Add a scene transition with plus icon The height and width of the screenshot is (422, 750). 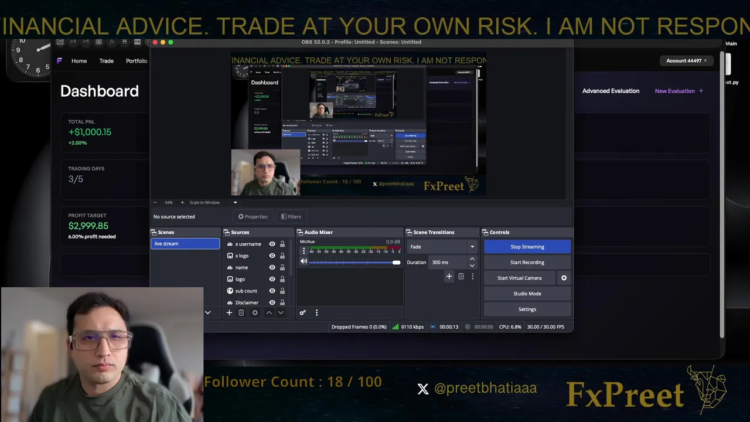pyautogui.click(x=449, y=277)
